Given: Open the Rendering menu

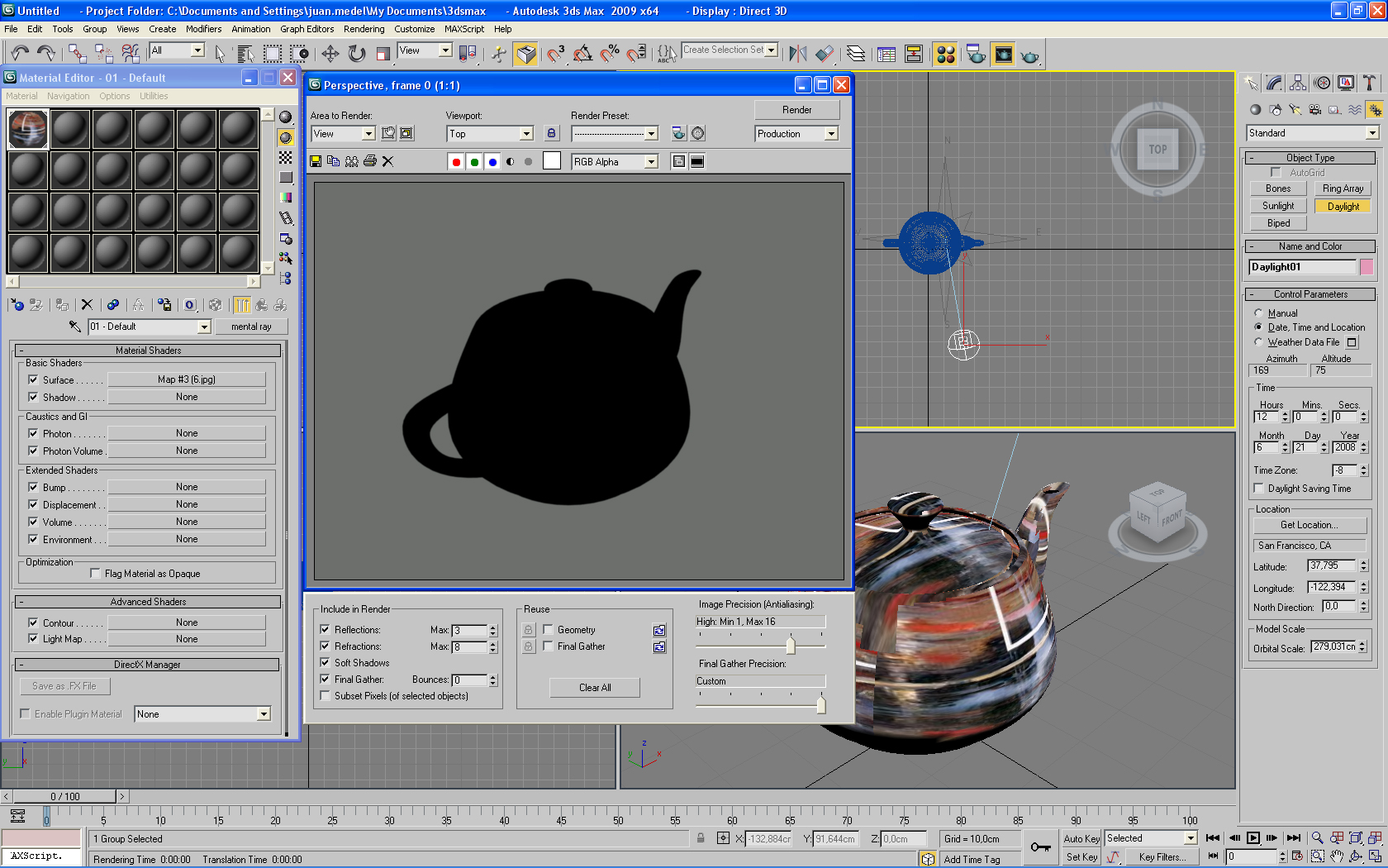Looking at the screenshot, I should pos(364,29).
